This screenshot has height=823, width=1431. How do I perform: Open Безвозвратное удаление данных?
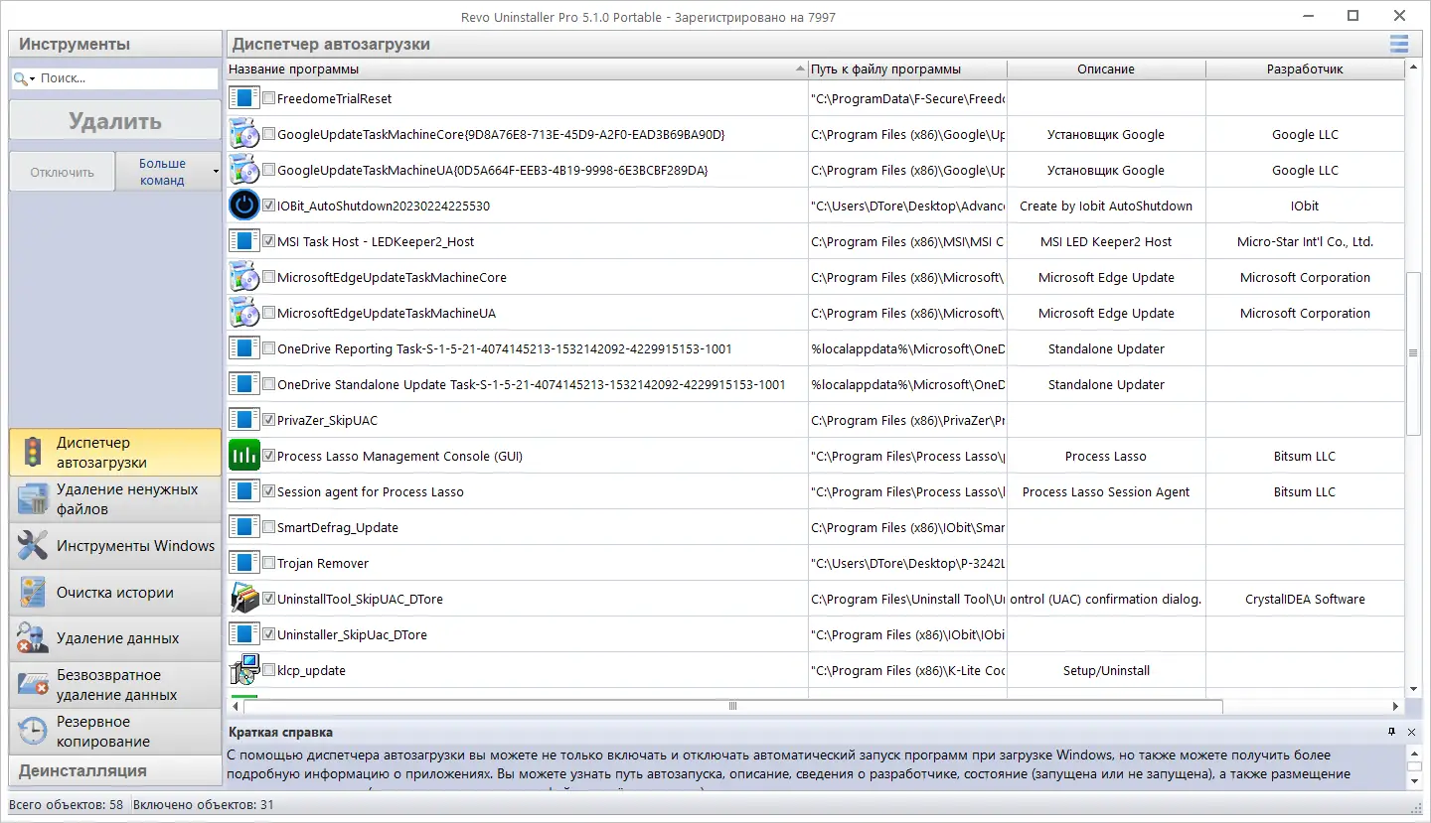tap(115, 685)
